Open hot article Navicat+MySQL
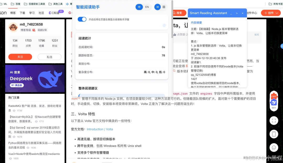 pos(35,119)
